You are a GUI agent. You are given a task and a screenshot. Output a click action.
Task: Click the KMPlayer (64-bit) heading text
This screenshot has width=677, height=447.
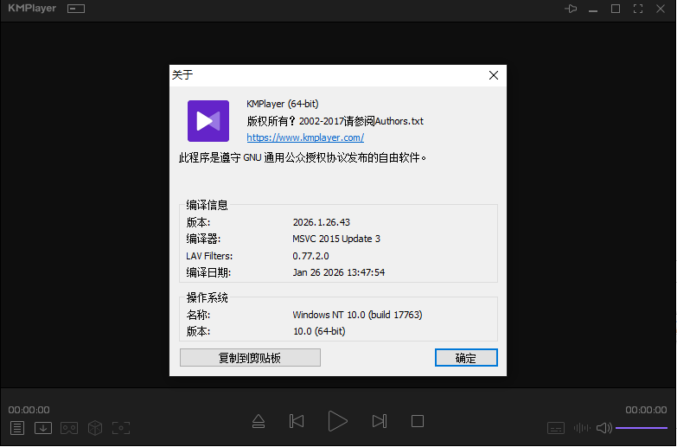pyautogui.click(x=283, y=104)
